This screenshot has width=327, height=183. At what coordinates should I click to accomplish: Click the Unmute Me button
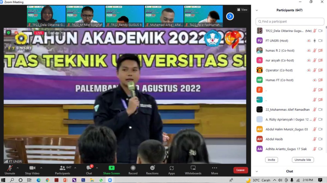(303, 160)
